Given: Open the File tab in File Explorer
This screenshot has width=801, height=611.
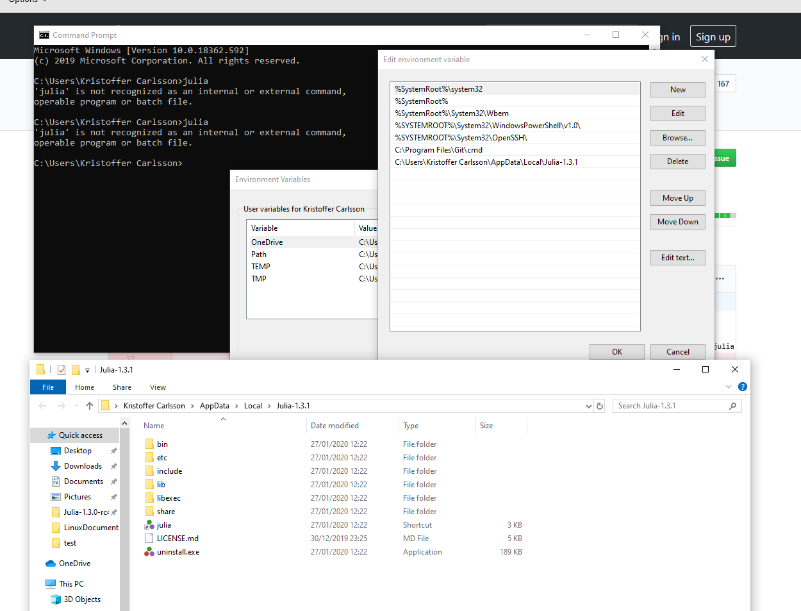Looking at the screenshot, I should [48, 387].
